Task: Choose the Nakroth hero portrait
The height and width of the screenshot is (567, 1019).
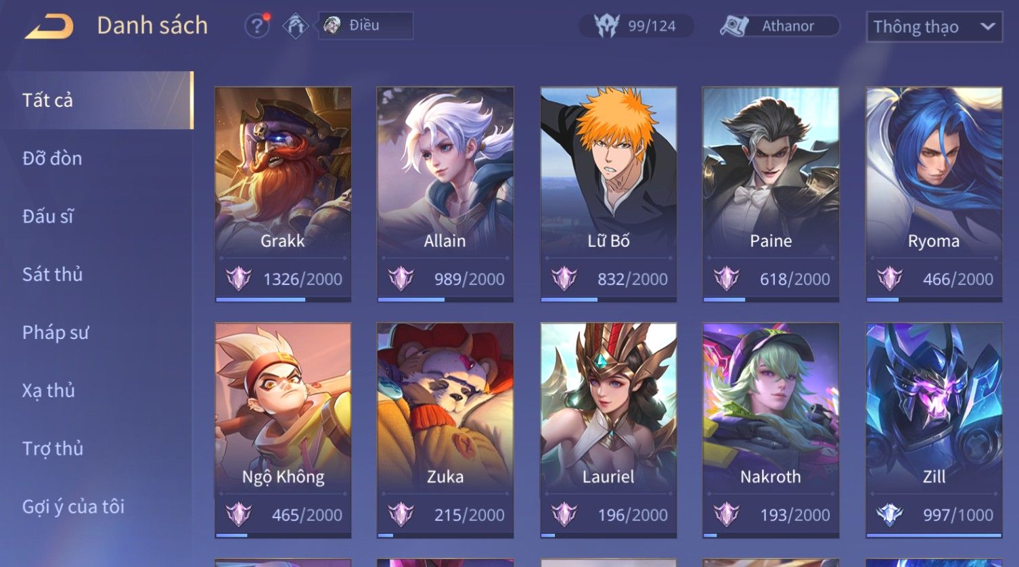Action: click(771, 405)
